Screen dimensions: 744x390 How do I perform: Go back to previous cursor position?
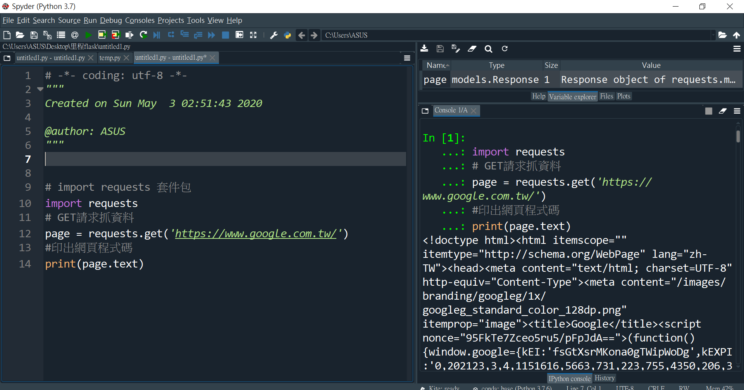pos(301,35)
